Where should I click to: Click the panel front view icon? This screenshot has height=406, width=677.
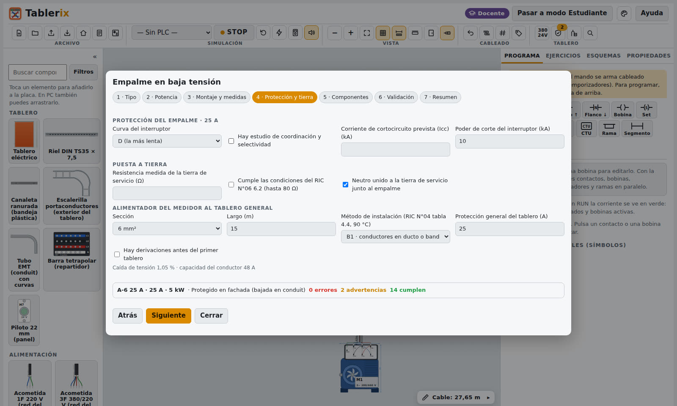point(415,33)
